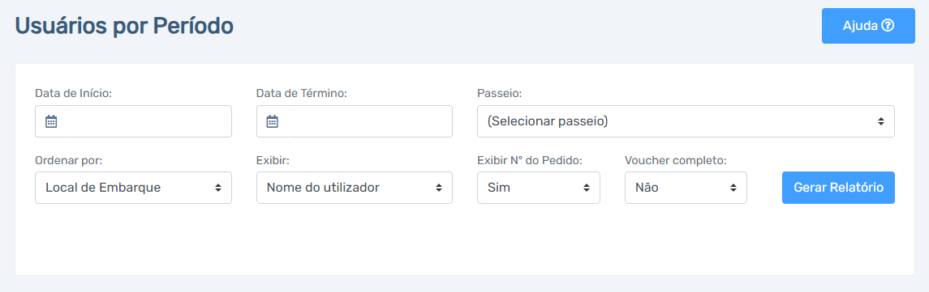Click the Voucher completo arrows icon
This screenshot has width=929, height=292.
733,188
